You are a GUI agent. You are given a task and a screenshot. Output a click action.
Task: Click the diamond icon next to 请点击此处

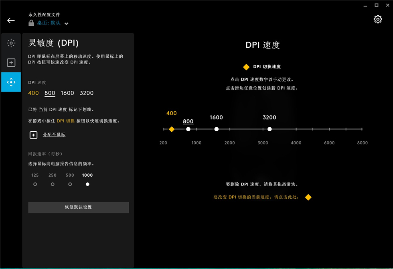click(308, 197)
